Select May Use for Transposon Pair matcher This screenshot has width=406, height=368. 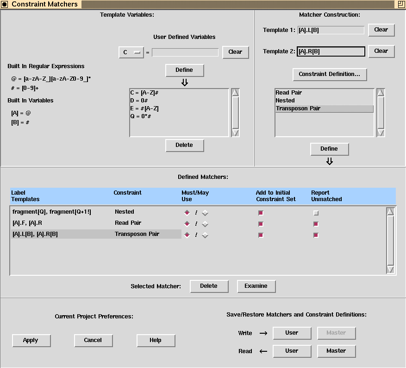coord(205,235)
